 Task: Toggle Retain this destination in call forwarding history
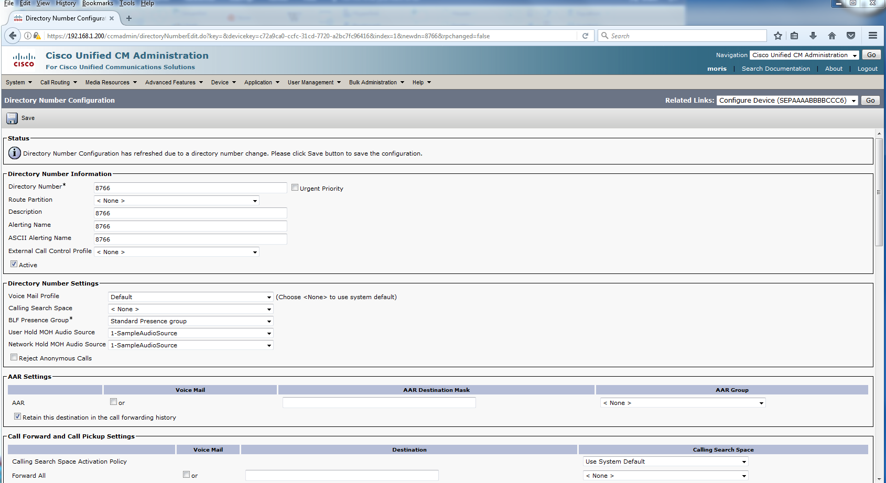click(x=17, y=416)
